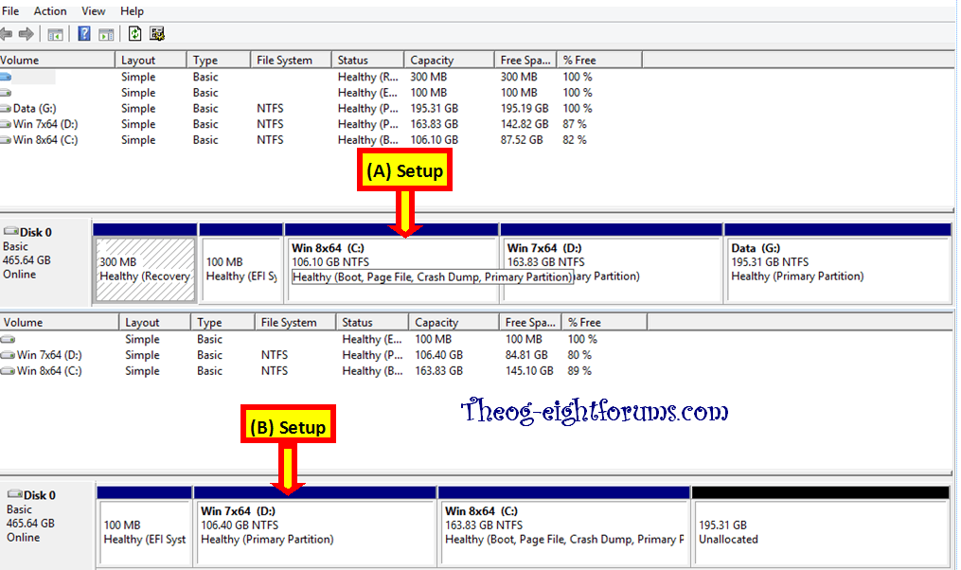Select 100 MB EFI partition beside Win 7x64 106.40 GB
Image resolution: width=961 pixels, height=570 pixels.
145,532
